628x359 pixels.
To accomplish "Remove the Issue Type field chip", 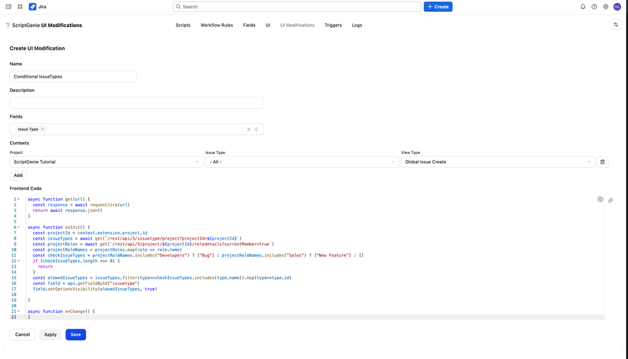I will click(x=43, y=129).
